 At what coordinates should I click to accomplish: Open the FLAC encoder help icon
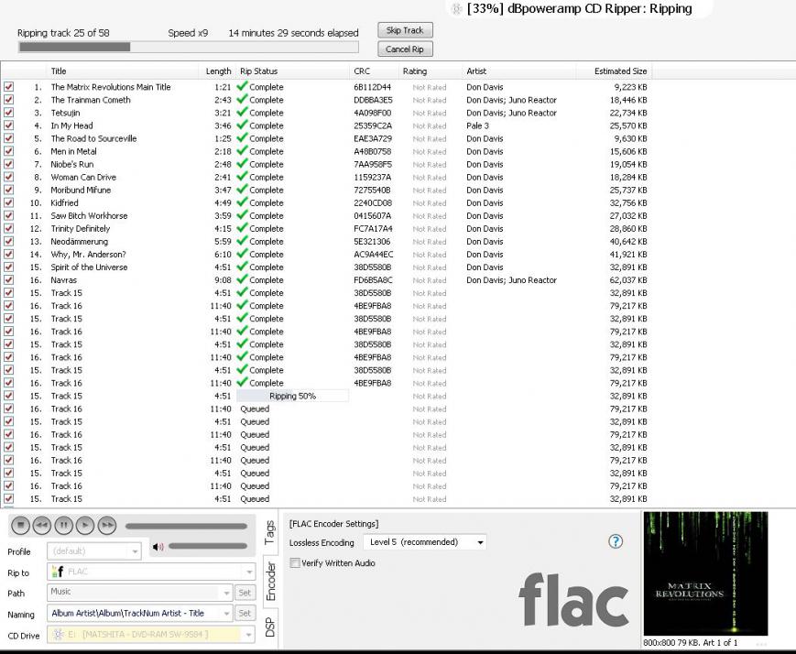(616, 541)
